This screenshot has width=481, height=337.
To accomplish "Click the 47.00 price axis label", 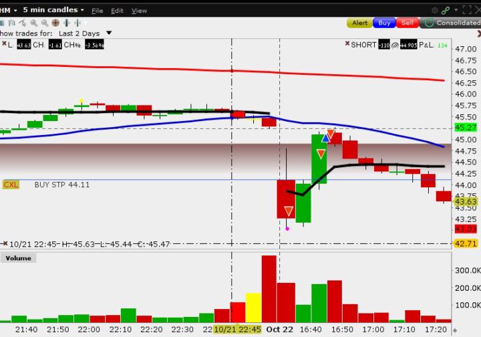I will coord(466,49).
